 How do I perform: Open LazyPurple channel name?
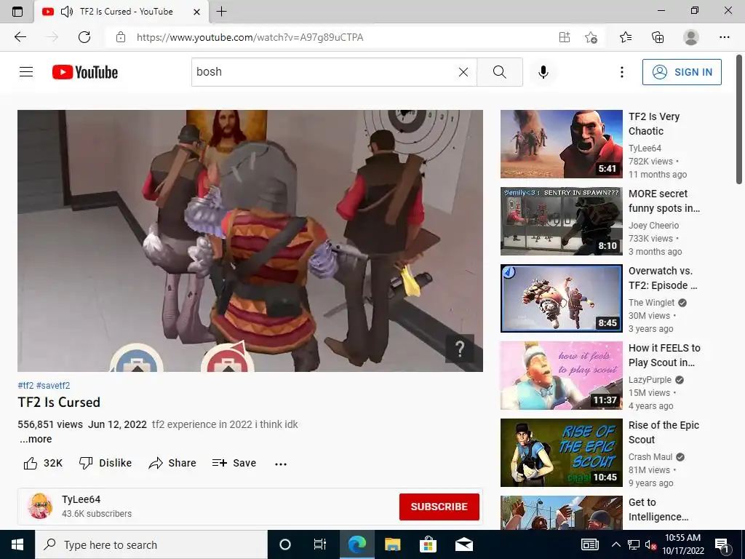(650, 380)
